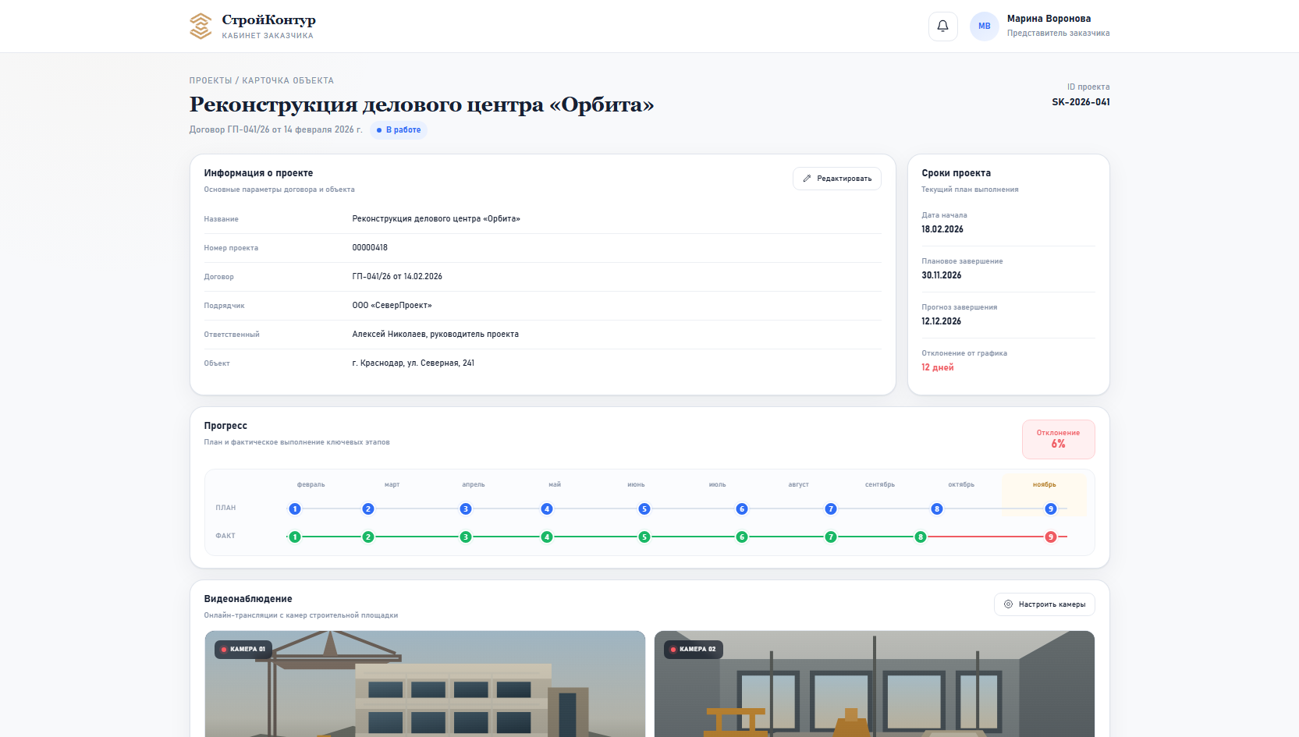The height and width of the screenshot is (737, 1299).
Task: Open the ПРОЕКТЫ breadcrumb link
Action: point(211,80)
